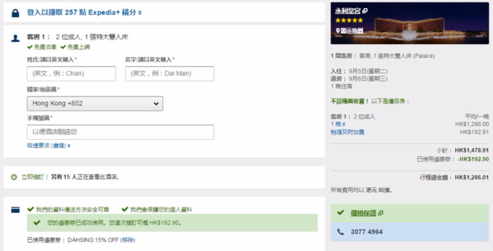Click the 顯示地圖 show map link
The image size is (493, 251).
(x=352, y=31)
